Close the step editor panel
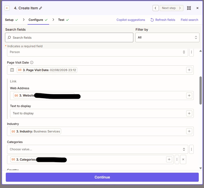The height and width of the screenshot is (188, 204). [197, 8]
